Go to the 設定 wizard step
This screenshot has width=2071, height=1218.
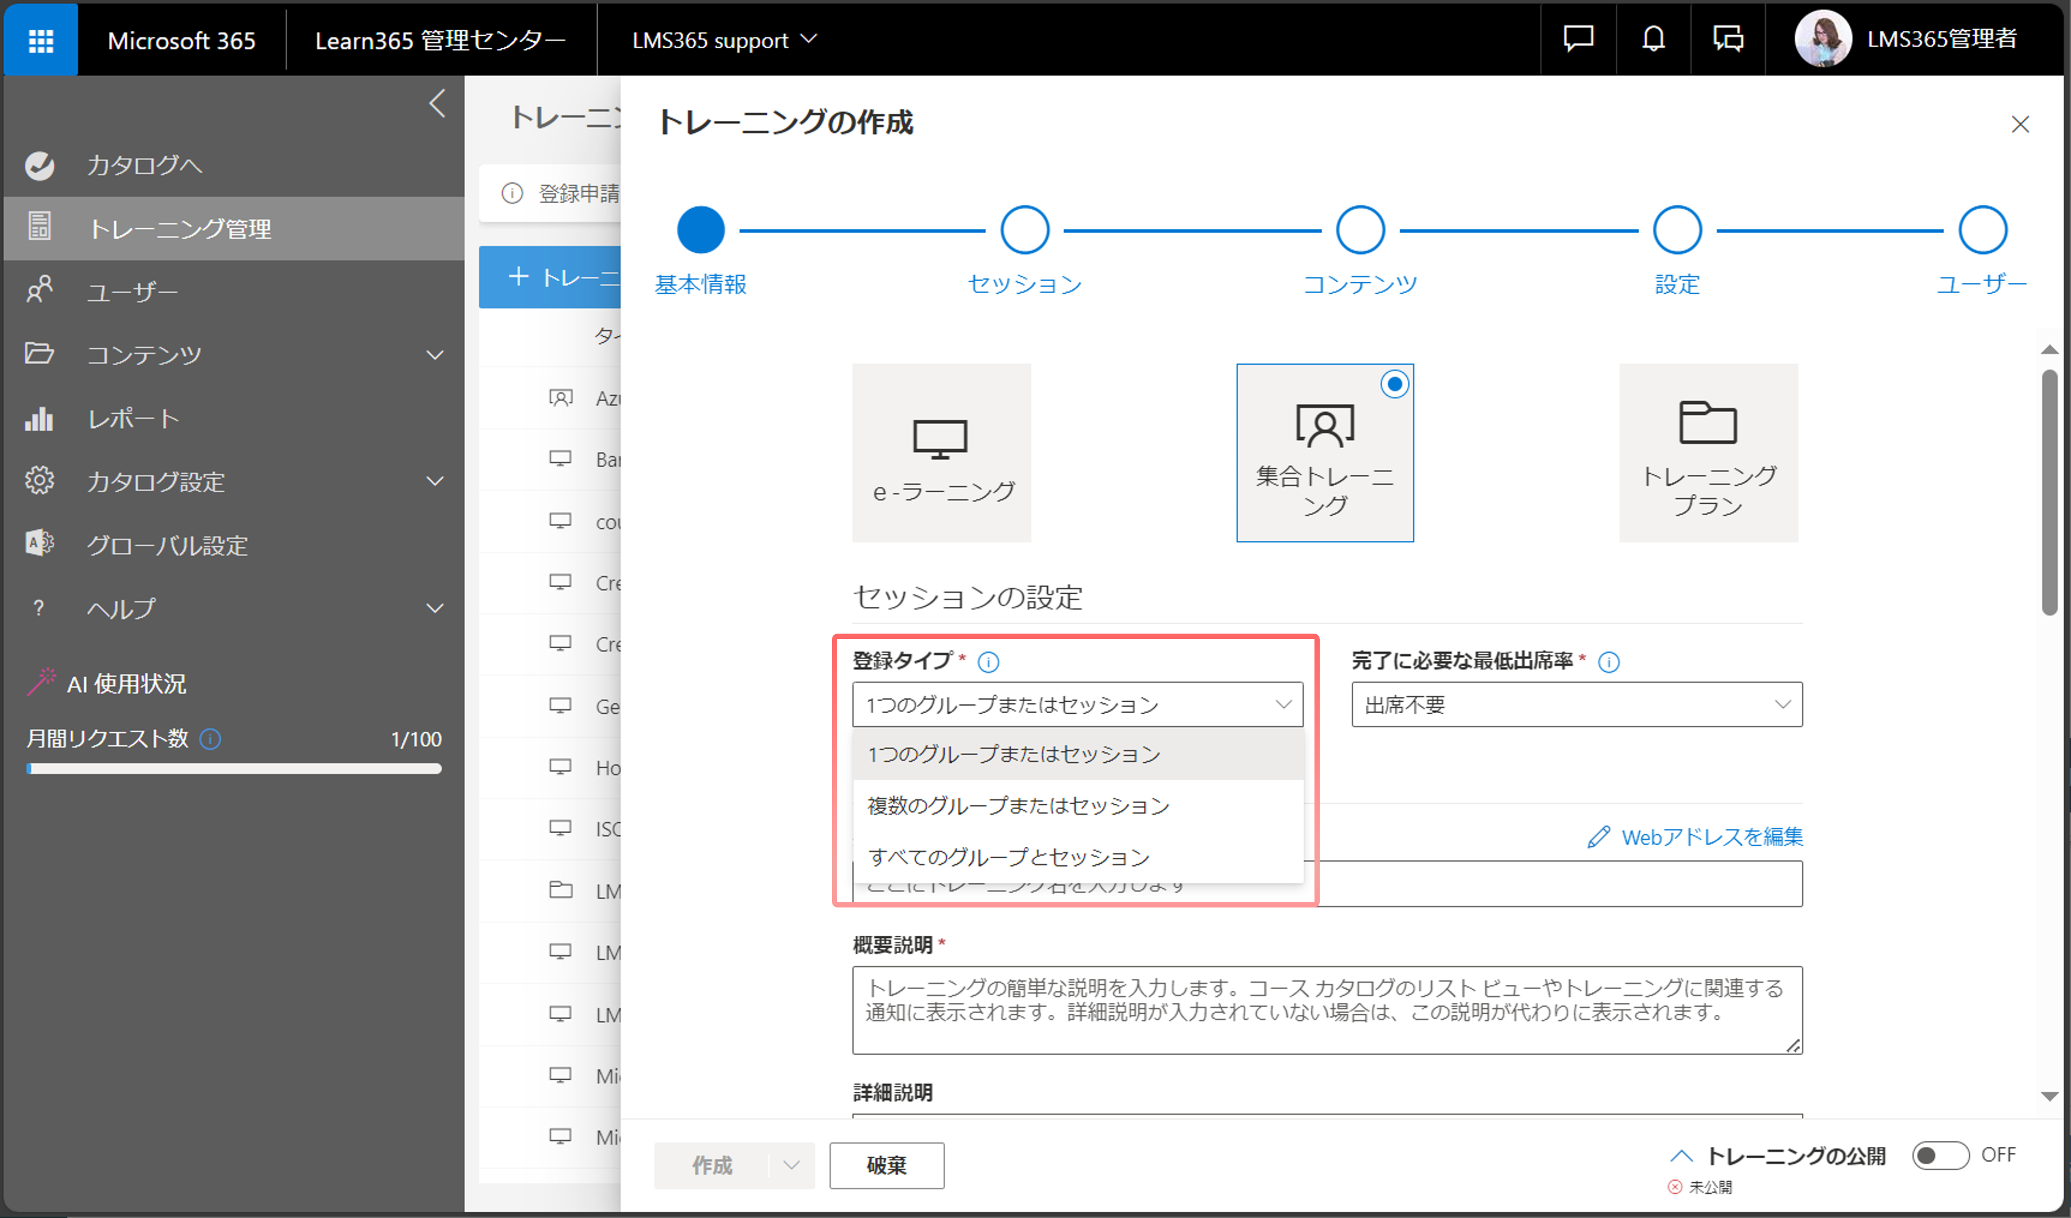coord(1678,230)
